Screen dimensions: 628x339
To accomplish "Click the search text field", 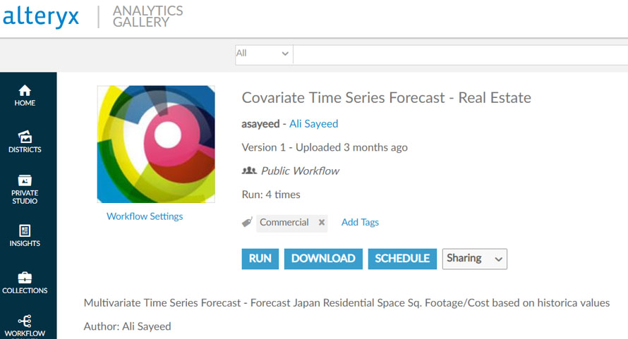I will (x=461, y=54).
